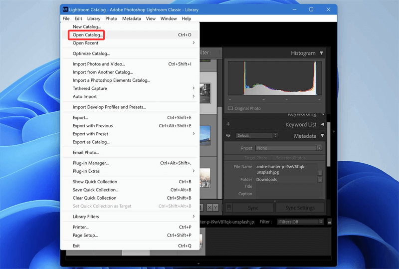Toggle the Original Photo checkbox

coord(230,108)
